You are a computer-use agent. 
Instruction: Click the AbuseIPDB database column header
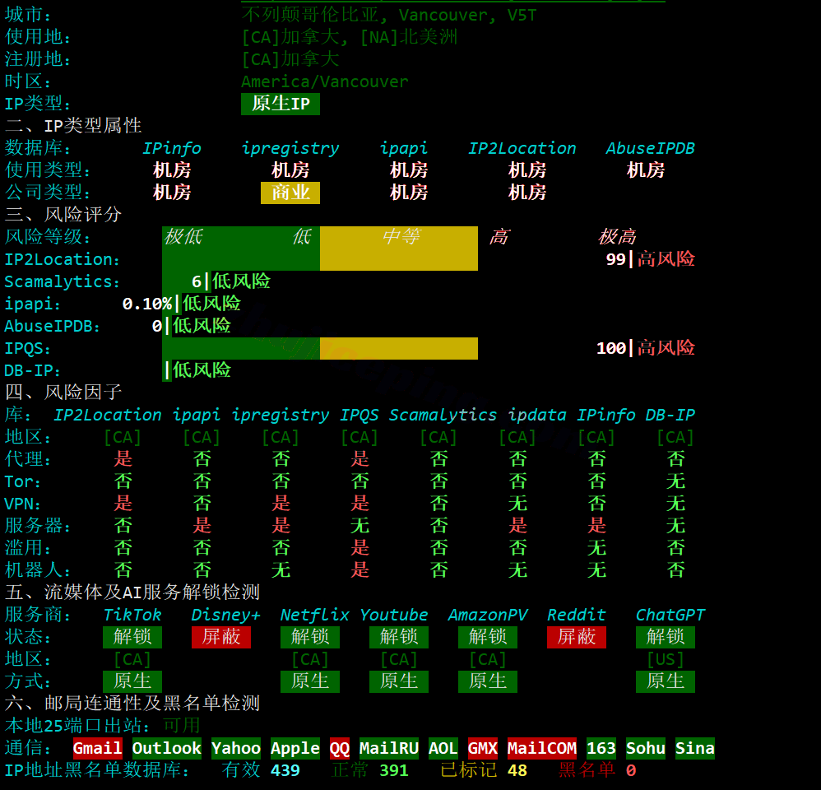click(x=651, y=148)
